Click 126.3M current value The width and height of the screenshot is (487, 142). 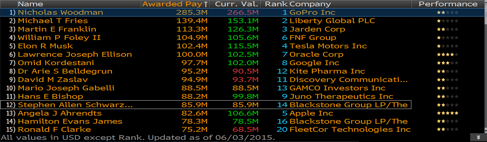243,29
